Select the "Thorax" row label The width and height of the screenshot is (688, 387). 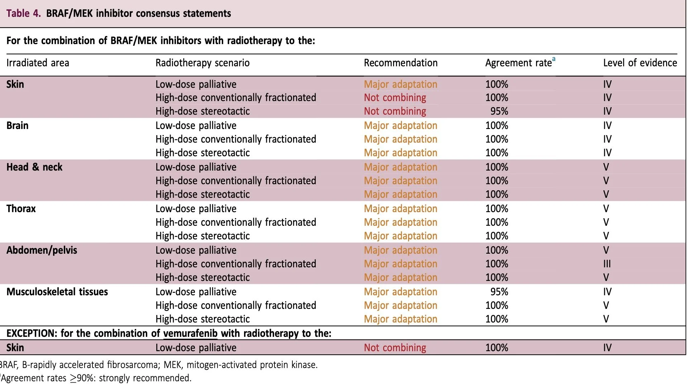coord(21,209)
